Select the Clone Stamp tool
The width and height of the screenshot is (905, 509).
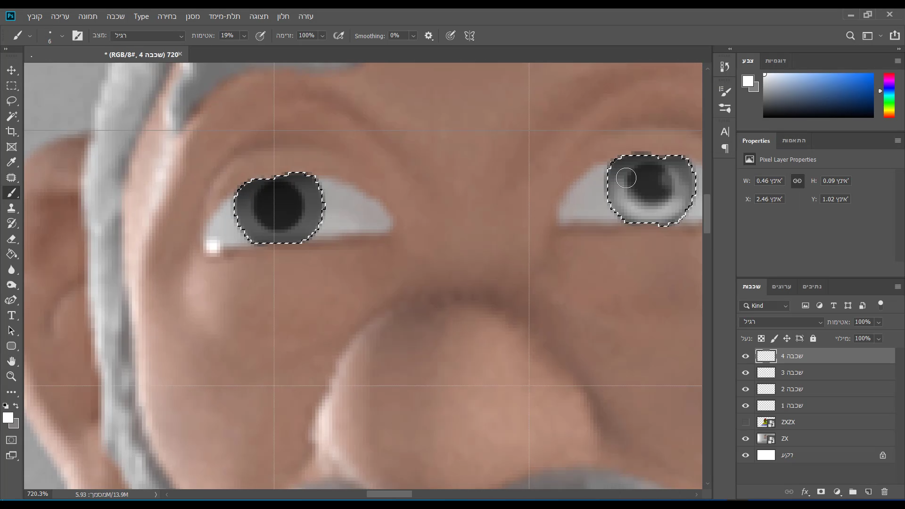(11, 208)
